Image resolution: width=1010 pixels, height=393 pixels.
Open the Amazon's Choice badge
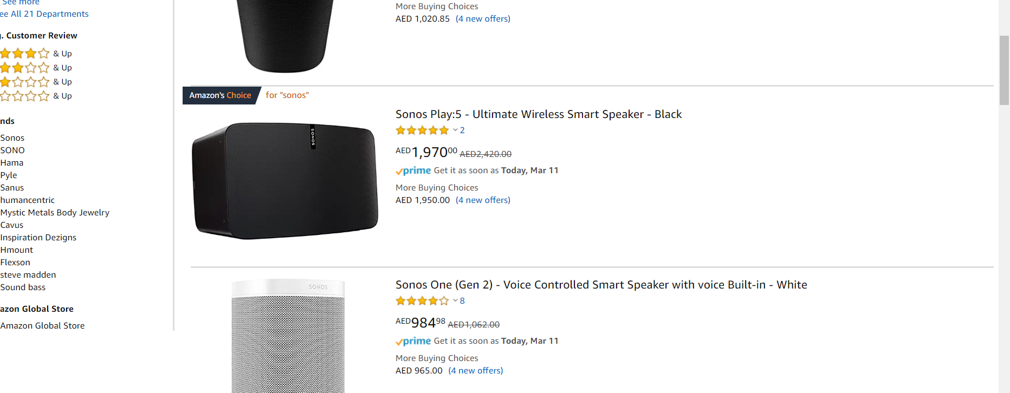(x=220, y=95)
